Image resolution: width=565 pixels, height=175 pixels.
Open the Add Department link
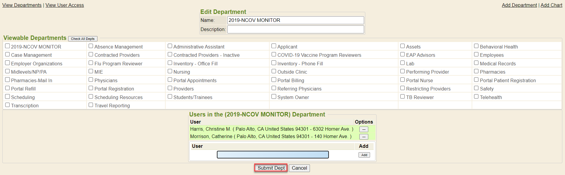click(x=519, y=5)
